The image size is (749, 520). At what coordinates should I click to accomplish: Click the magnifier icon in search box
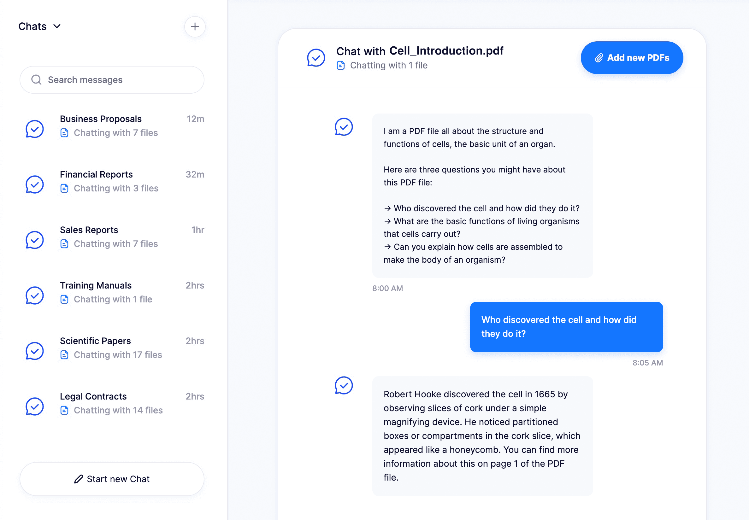36,80
